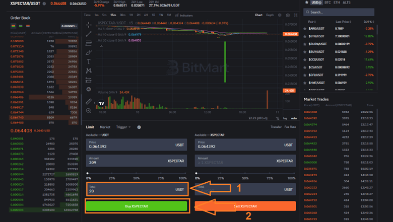Open the Transfer link
Screen dimensions: 393x222
(276, 127)
